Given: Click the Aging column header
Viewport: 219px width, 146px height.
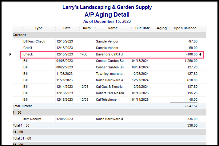Looking at the screenshot, I should pos(162,28).
